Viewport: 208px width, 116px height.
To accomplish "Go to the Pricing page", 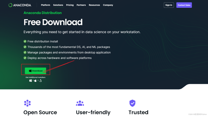I will coord(70,5).
